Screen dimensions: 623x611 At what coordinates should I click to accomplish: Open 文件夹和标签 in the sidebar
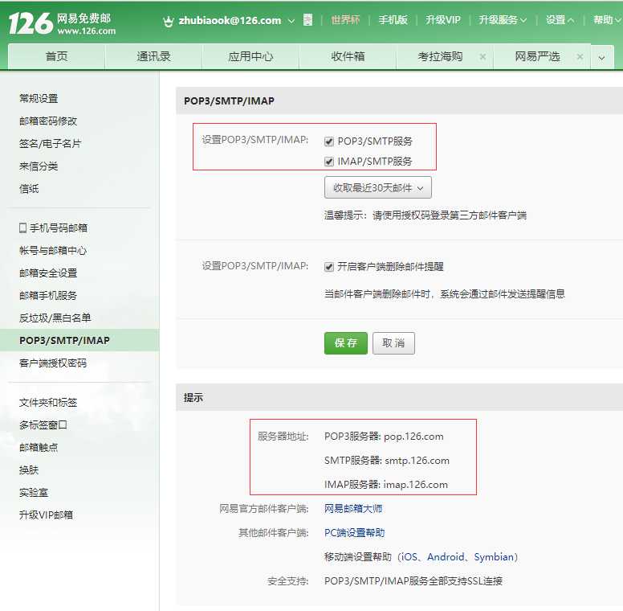click(x=48, y=403)
